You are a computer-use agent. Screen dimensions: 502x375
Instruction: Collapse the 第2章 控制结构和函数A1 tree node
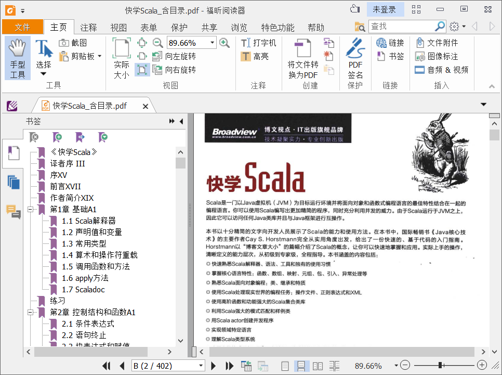click(31, 312)
